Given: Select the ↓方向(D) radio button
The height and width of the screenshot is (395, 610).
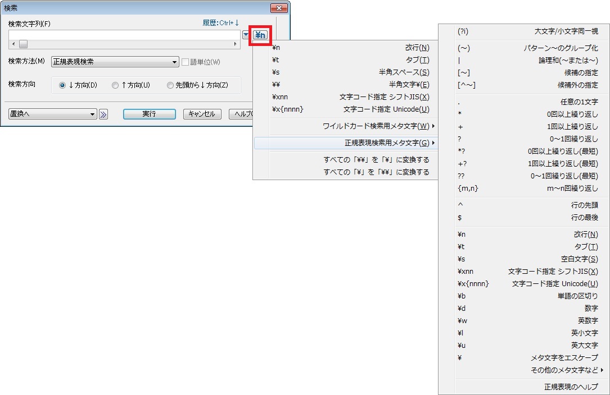Looking at the screenshot, I should (62, 85).
